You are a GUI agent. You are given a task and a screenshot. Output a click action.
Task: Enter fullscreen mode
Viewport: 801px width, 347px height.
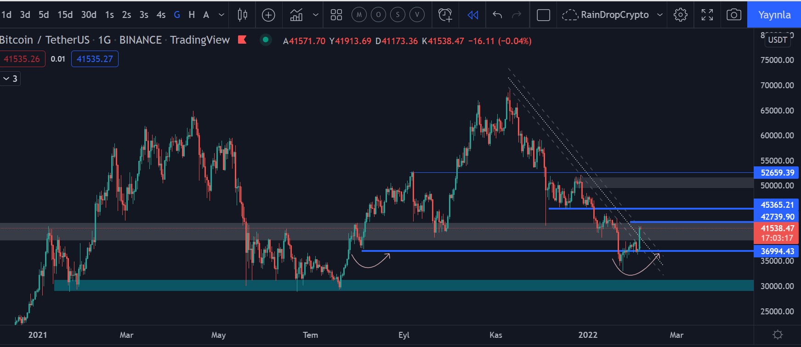click(707, 15)
